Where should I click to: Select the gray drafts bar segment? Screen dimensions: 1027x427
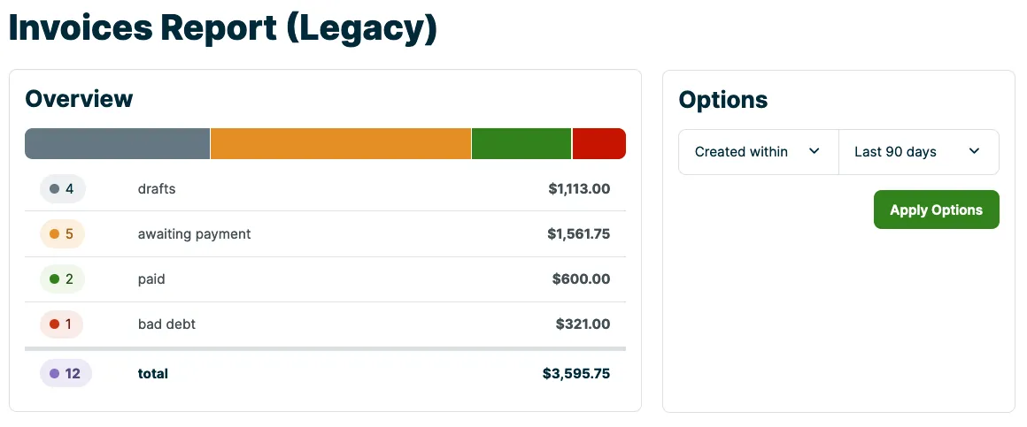[x=117, y=143]
